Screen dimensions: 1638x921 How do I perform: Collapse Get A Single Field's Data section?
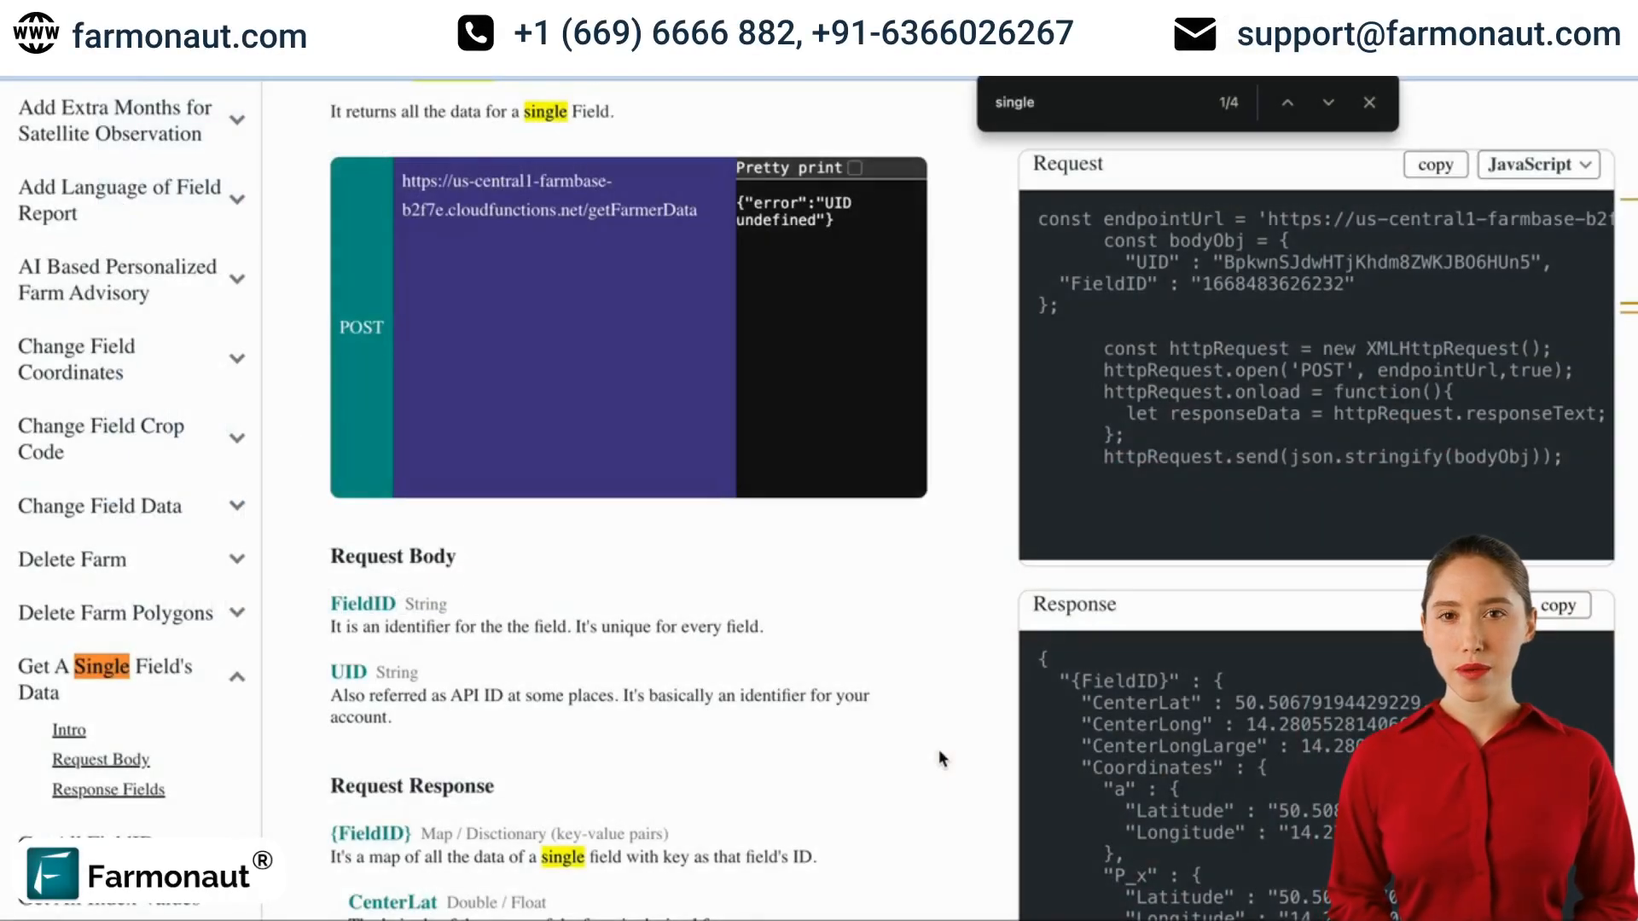coord(238,677)
